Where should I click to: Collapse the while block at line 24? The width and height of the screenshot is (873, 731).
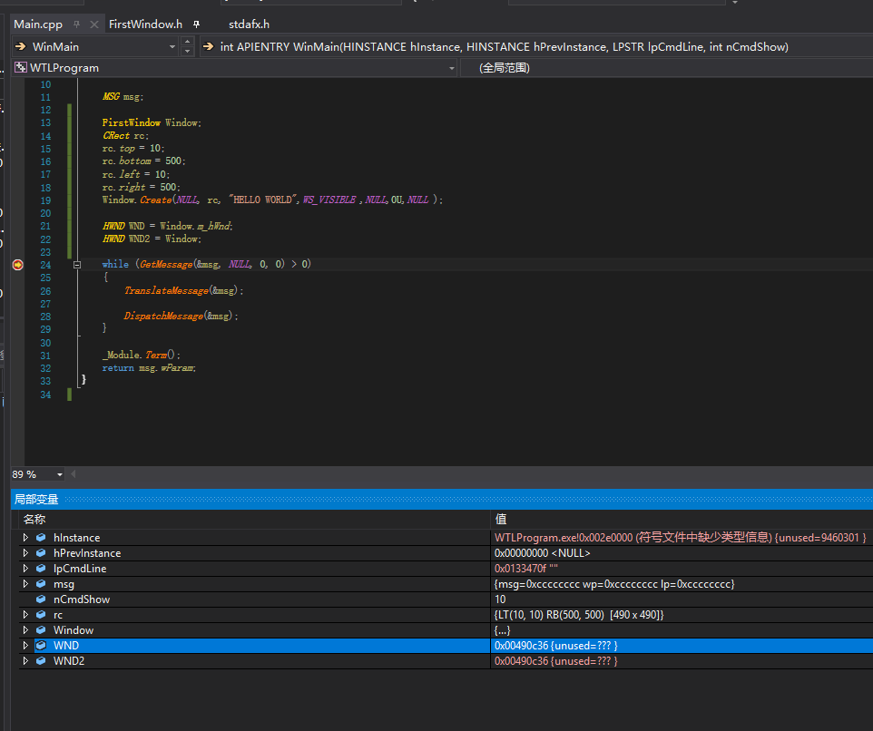(x=77, y=265)
